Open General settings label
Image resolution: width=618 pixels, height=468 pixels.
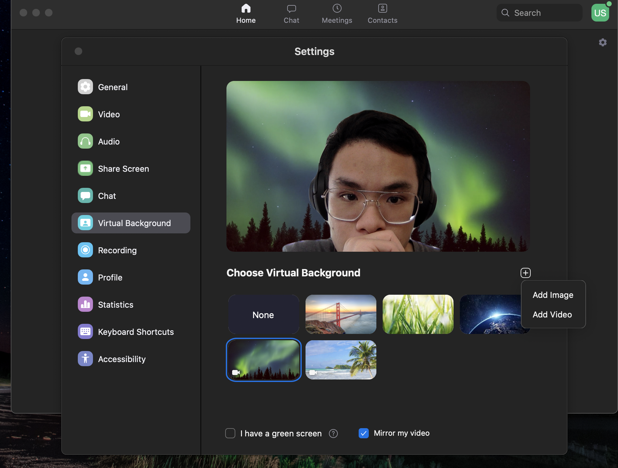coord(113,87)
